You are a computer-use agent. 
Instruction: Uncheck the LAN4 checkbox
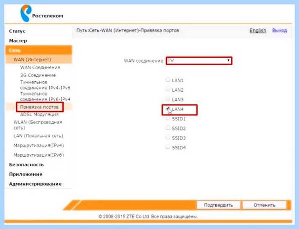point(167,109)
